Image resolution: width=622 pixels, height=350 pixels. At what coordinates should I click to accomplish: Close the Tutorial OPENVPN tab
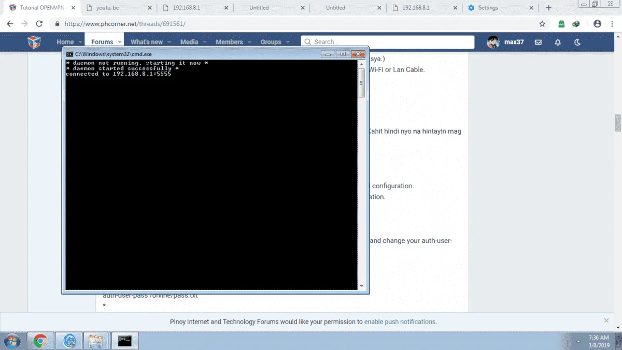click(73, 8)
